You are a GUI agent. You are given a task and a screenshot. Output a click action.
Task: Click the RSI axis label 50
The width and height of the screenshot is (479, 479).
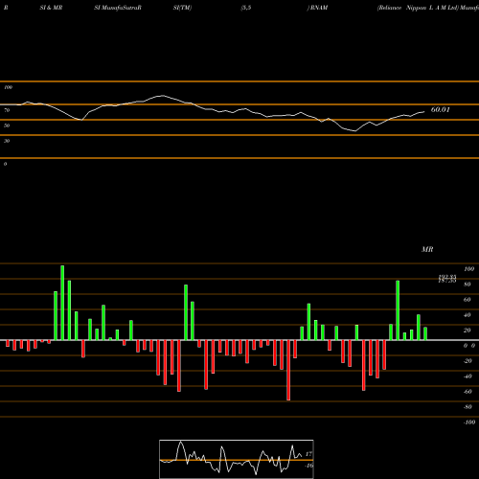tap(7, 125)
